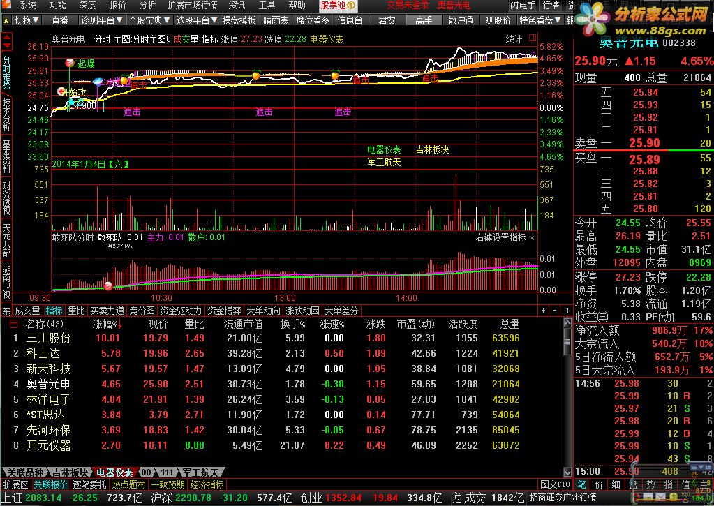Screen dimensions: 714x506
Task: Click the 开始攻 signal marker icon
Action: coord(61,91)
